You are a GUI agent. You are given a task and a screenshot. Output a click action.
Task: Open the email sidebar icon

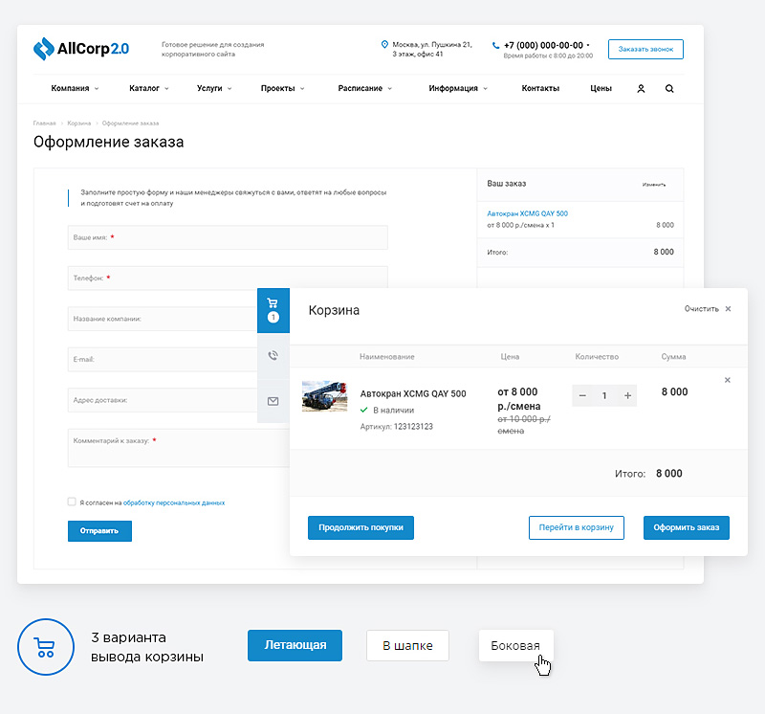pos(273,401)
